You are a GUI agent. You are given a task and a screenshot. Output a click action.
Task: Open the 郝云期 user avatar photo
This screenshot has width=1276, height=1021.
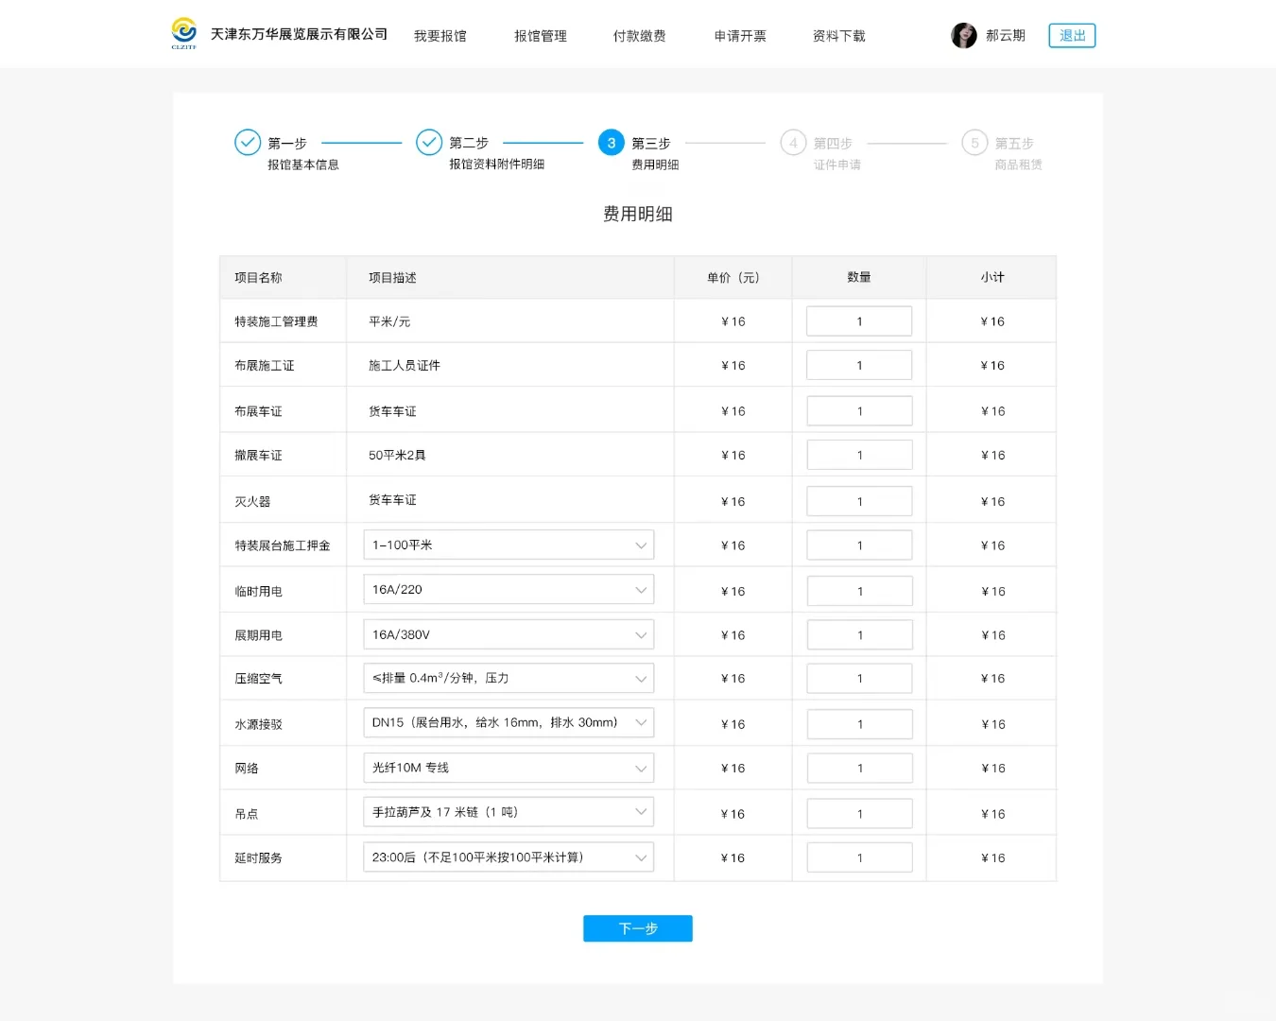point(963,35)
